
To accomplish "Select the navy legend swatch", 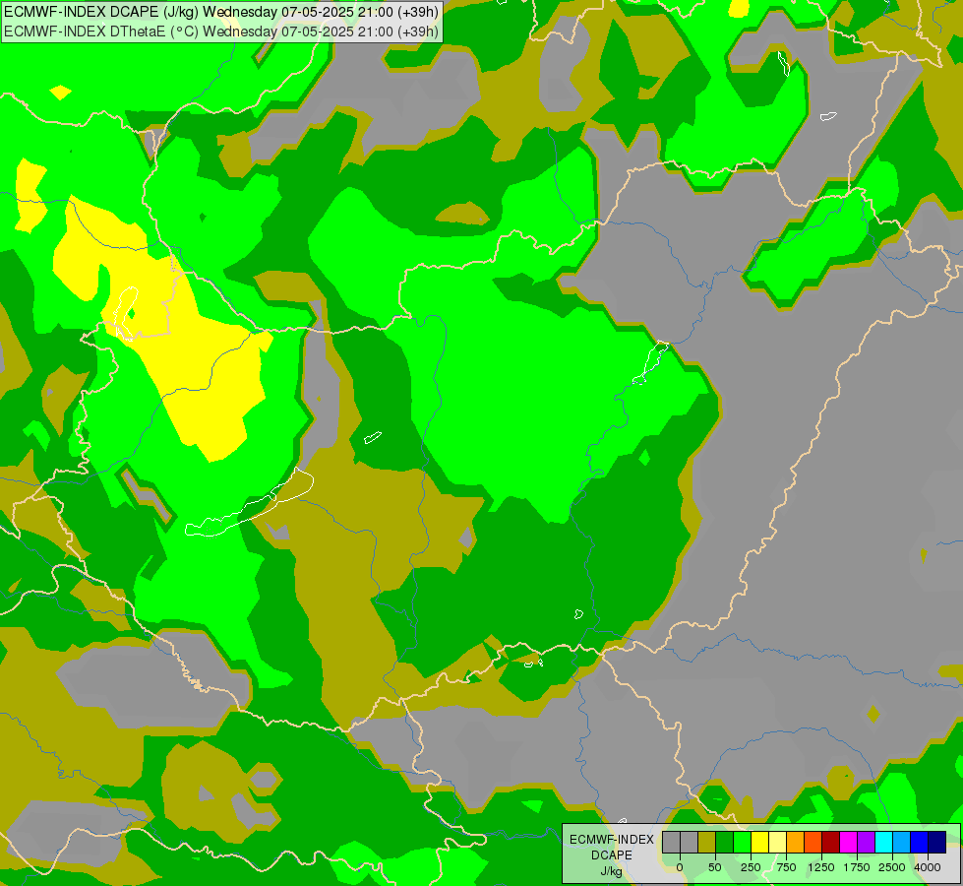I will [937, 843].
